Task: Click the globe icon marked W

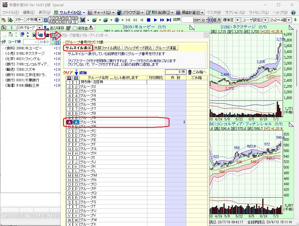Action: [x=106, y=20]
